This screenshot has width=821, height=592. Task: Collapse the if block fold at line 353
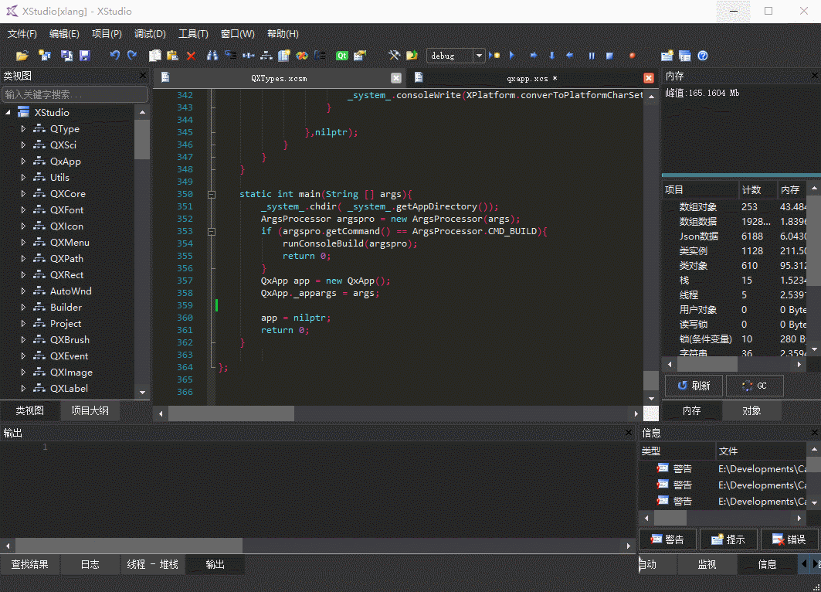tap(212, 232)
